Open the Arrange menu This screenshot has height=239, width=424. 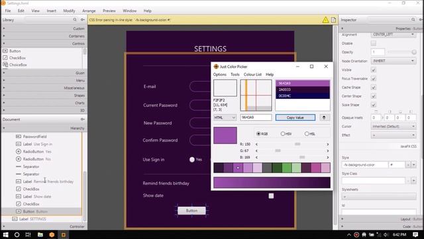click(x=89, y=11)
